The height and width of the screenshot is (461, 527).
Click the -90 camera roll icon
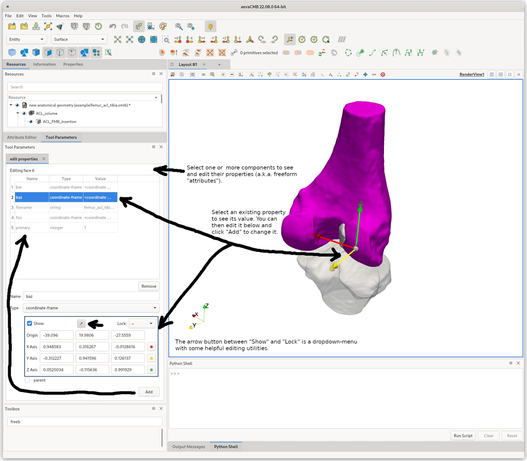[275, 39]
